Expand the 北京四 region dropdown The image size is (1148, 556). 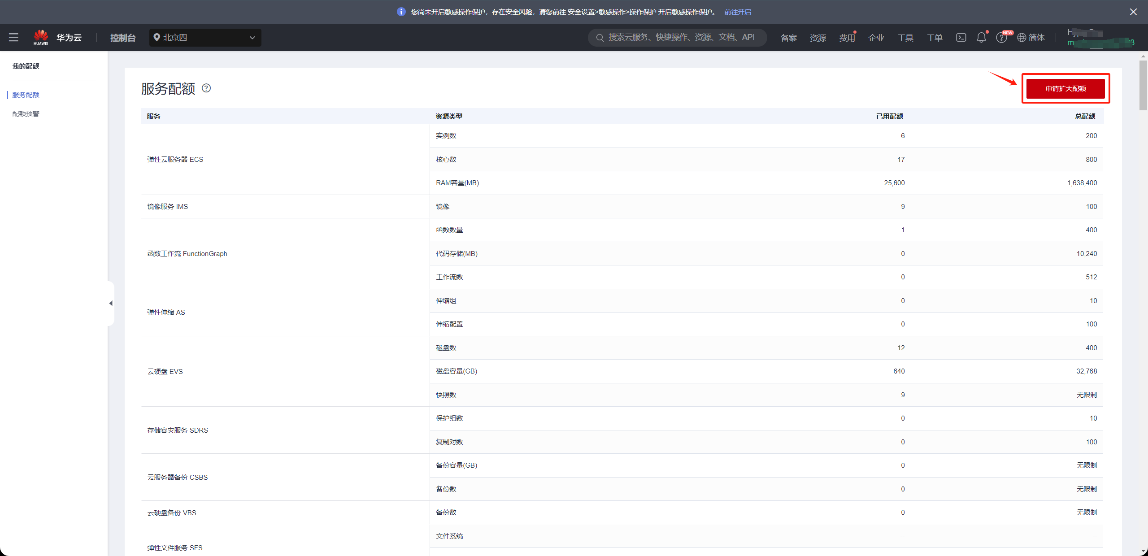pos(205,38)
